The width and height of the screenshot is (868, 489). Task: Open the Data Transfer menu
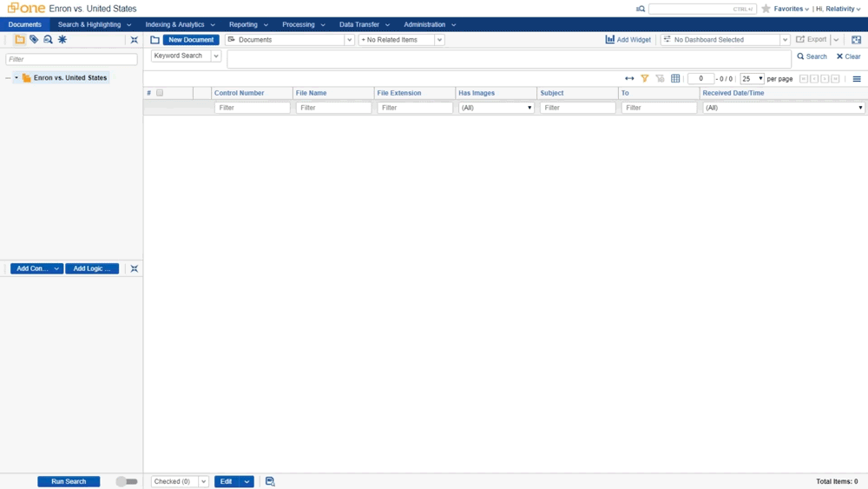(364, 24)
